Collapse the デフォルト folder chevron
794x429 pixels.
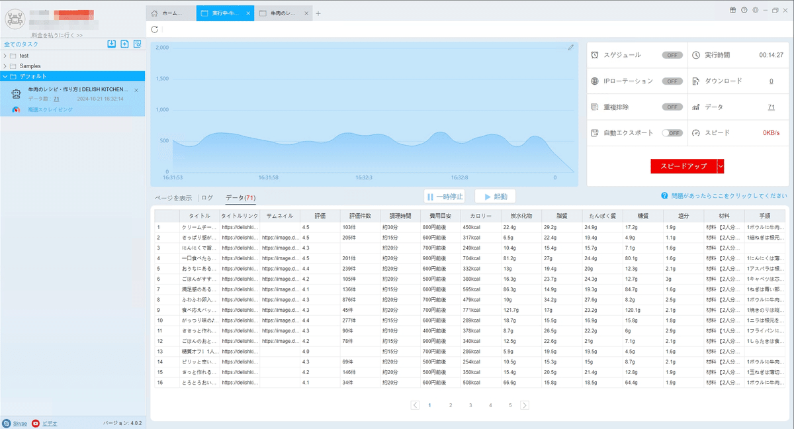[5, 76]
